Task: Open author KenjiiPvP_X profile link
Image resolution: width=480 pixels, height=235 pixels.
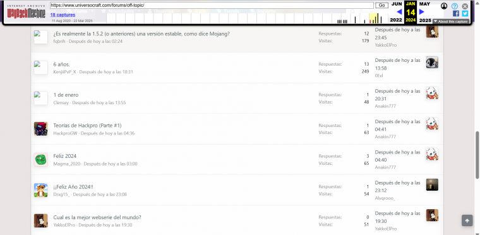Action: (64, 72)
